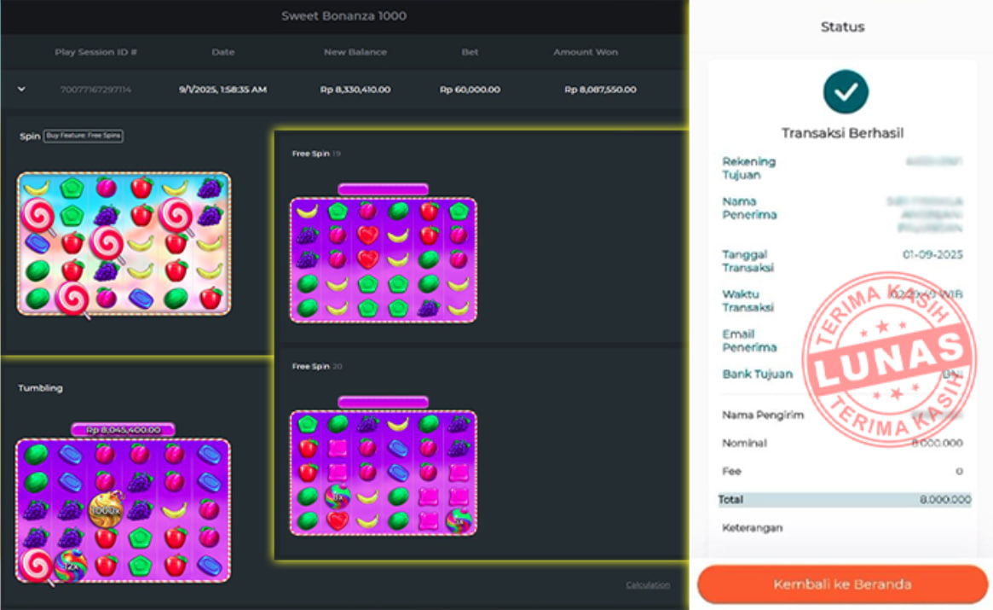Click the Tanggal Transaksi label
The image size is (993, 610).
[748, 261]
